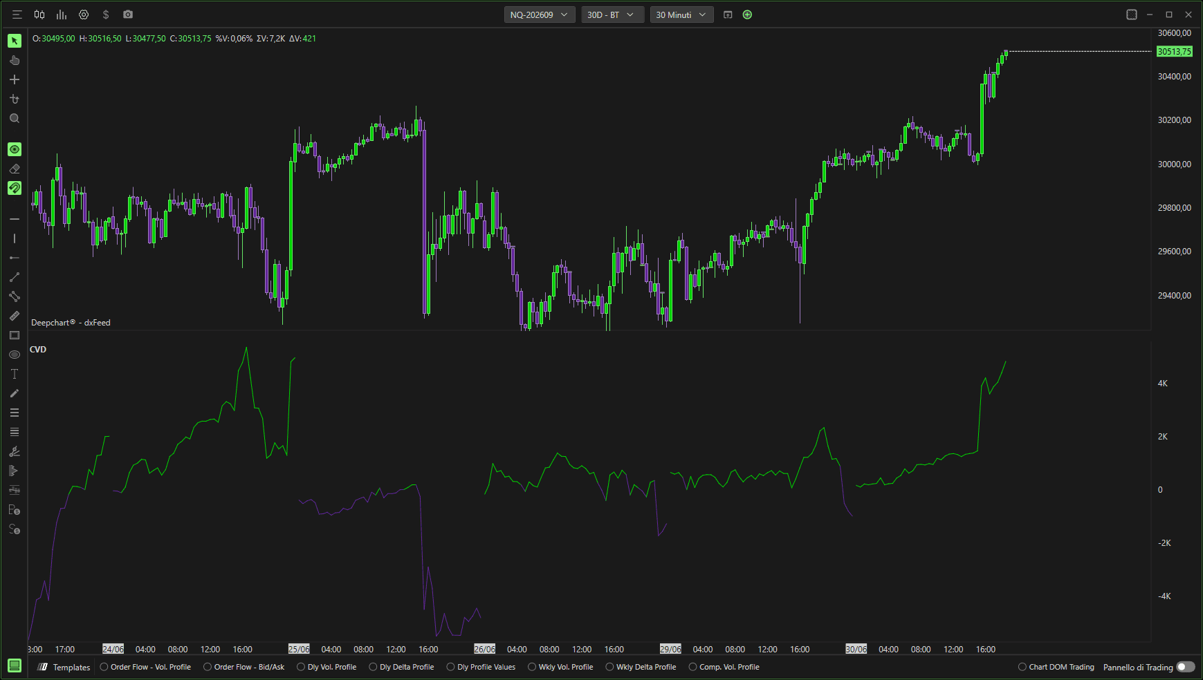Open the NQ-202609 symbol dropdown
The image size is (1203, 680).
(540, 15)
